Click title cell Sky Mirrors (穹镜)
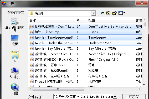The image size is (149, 99). point(102,49)
